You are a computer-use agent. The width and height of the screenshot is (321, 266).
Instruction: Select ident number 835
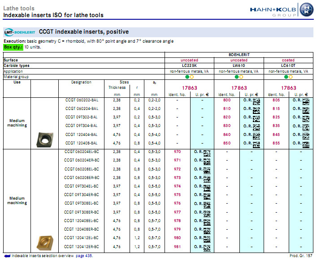point(276,126)
